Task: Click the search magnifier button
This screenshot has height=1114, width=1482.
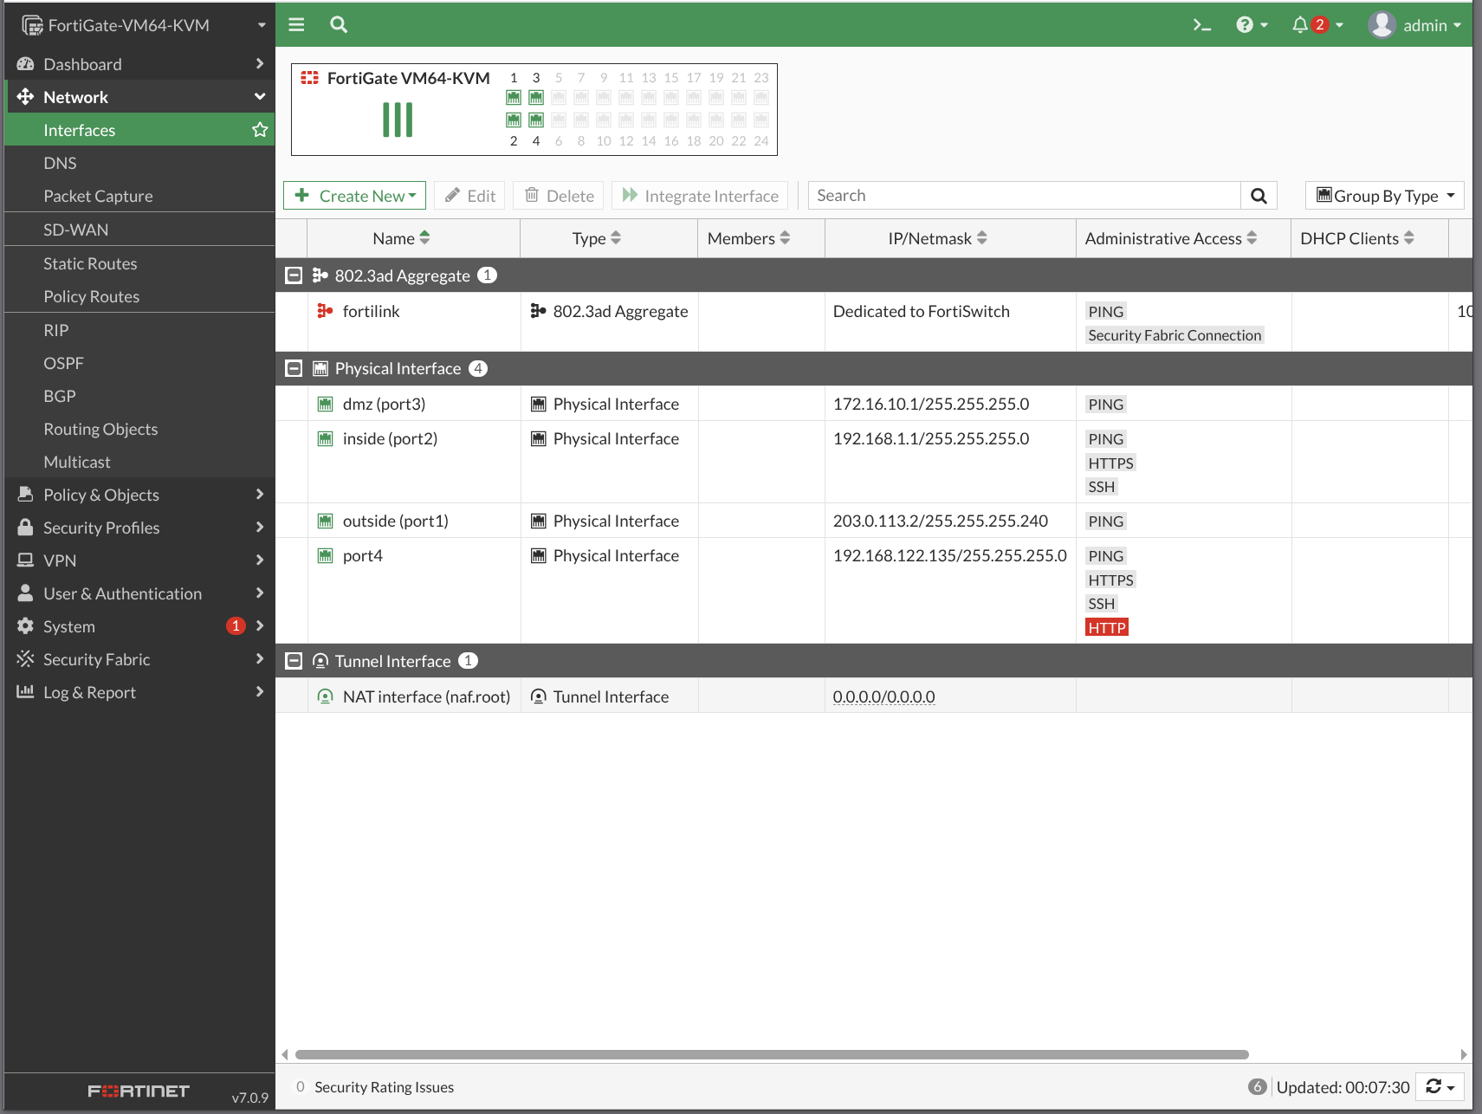Action: tap(1259, 196)
